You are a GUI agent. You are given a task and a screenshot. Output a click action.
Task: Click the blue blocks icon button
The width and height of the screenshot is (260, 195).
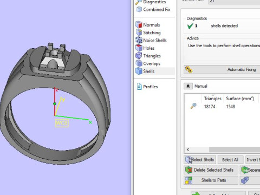250,180
